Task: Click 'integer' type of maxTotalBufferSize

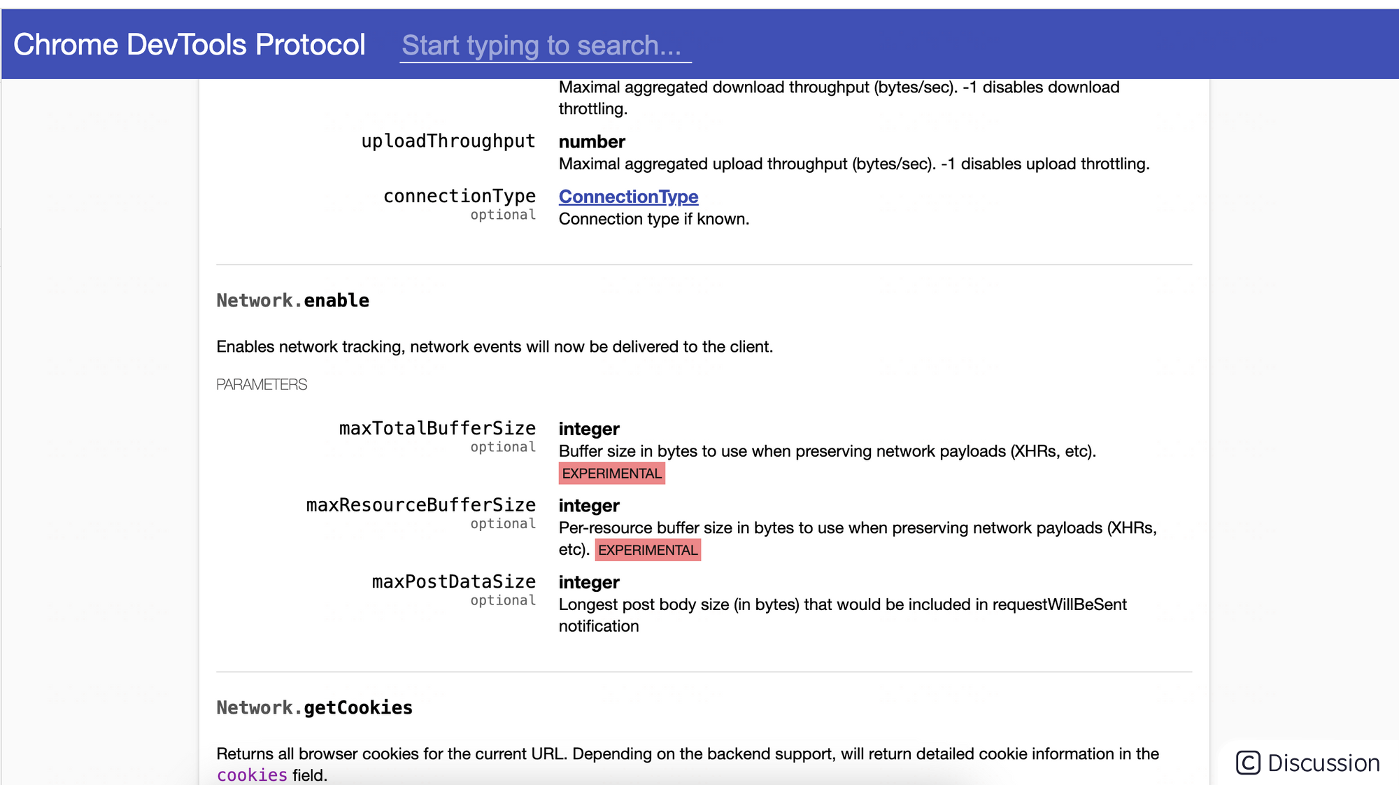Action: (589, 429)
